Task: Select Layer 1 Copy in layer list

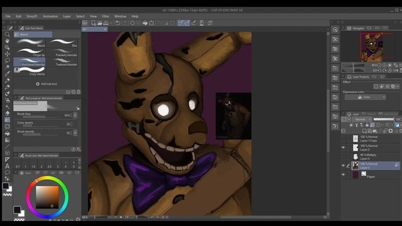Action: 375,139
